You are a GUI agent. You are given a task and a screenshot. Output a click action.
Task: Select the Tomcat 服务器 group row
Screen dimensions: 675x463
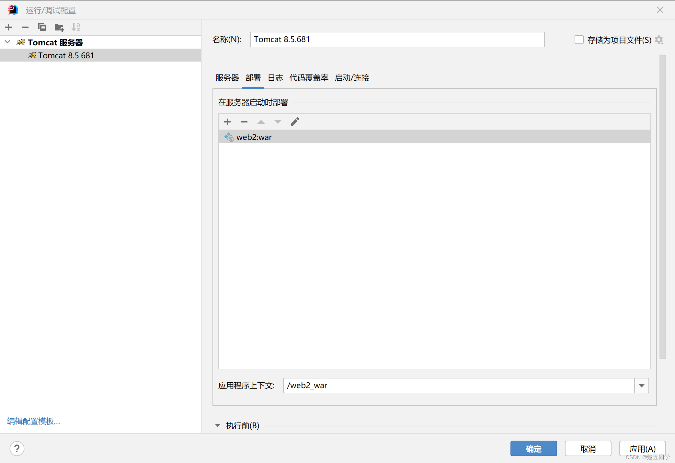[x=100, y=42]
